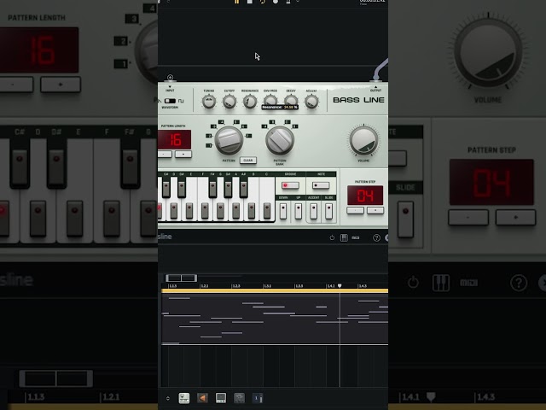Toggle the Up octave switch
The image size is (546, 410).
(299, 211)
